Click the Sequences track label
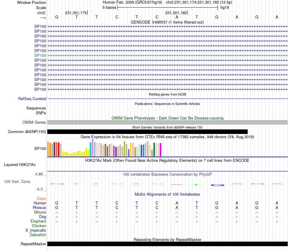288x251 pixels. 36,108
